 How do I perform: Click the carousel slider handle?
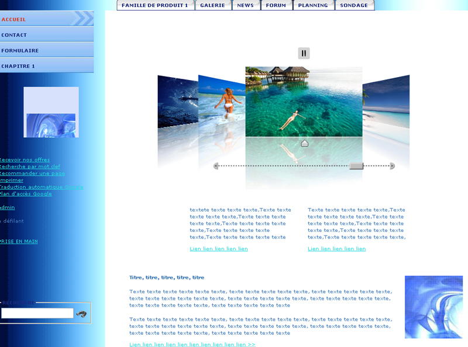pyautogui.click(x=356, y=166)
